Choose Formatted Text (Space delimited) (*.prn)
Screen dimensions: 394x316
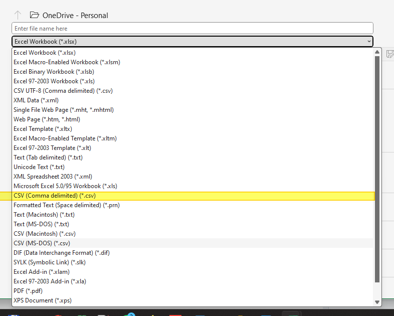pyautogui.click(x=193, y=205)
